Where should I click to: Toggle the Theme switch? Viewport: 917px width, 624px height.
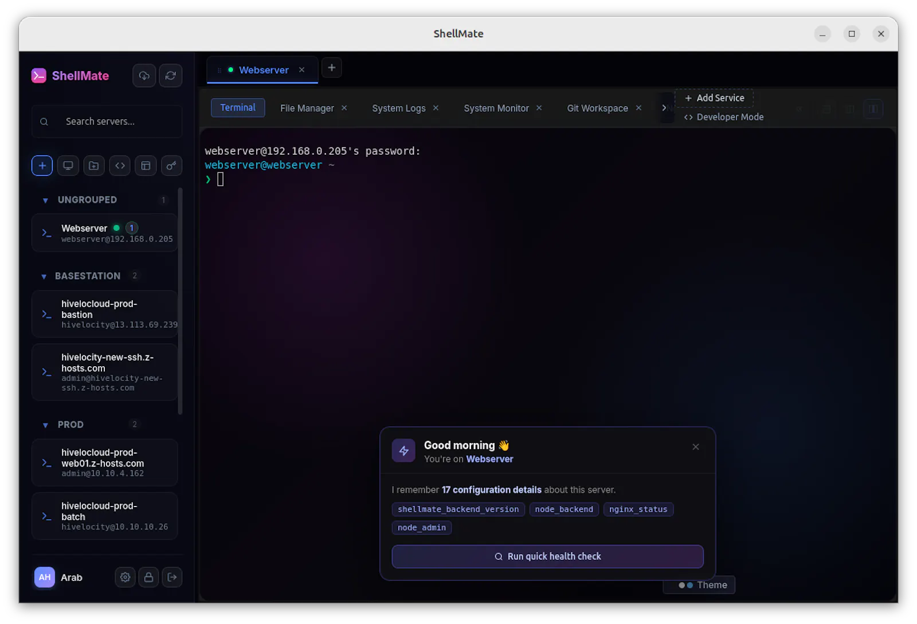pyautogui.click(x=699, y=585)
